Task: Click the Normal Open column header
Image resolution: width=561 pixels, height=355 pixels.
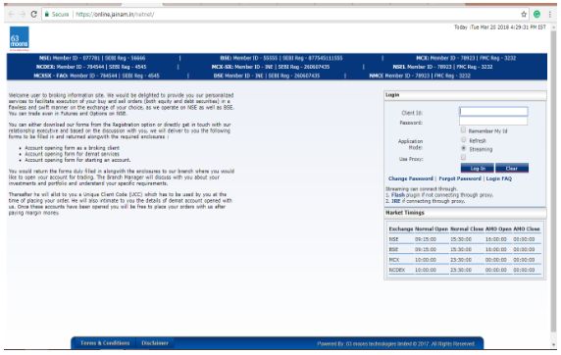Action: click(432, 229)
